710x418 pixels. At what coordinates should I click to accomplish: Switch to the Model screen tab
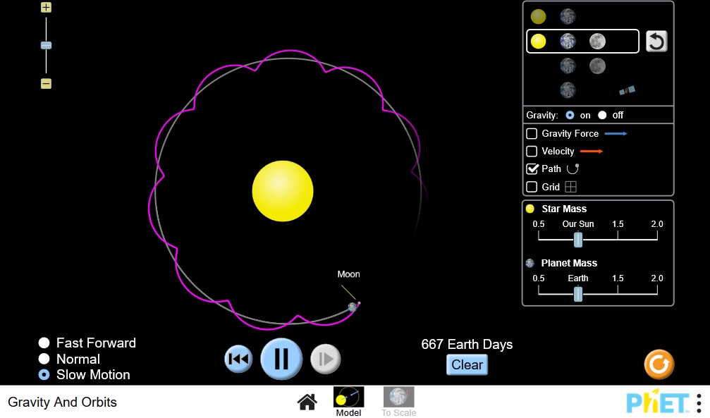pyautogui.click(x=349, y=402)
